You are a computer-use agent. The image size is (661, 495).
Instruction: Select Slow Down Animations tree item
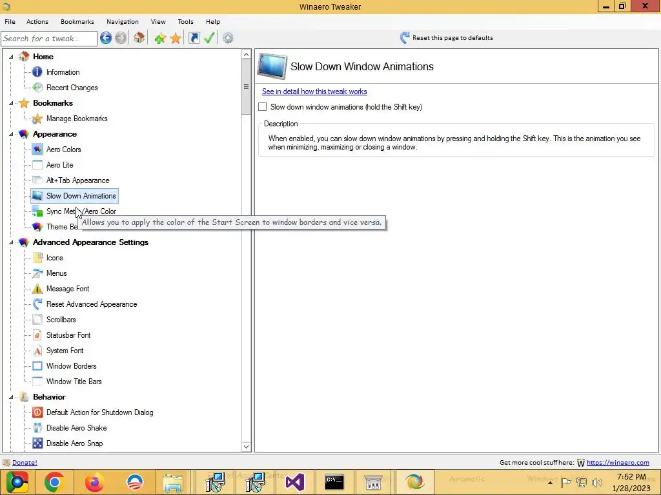(75, 196)
